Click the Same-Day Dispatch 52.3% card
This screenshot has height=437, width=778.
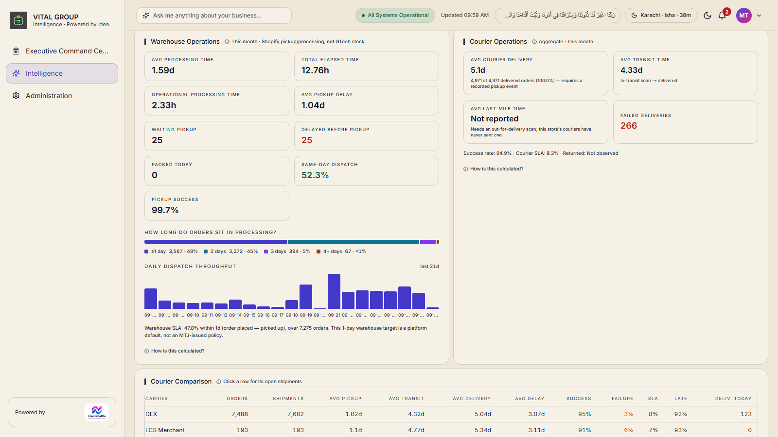367,171
